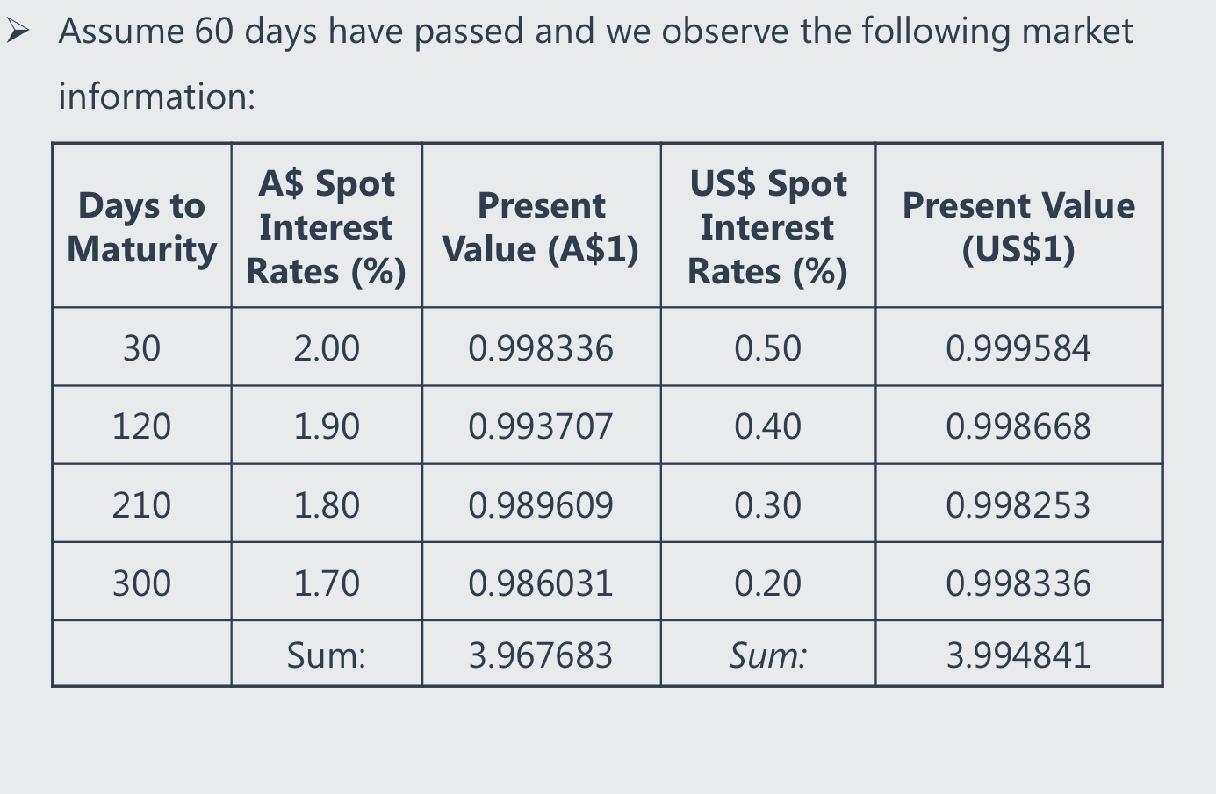
Task: Select the 0.998253 present value cell
Action: 1018,504
